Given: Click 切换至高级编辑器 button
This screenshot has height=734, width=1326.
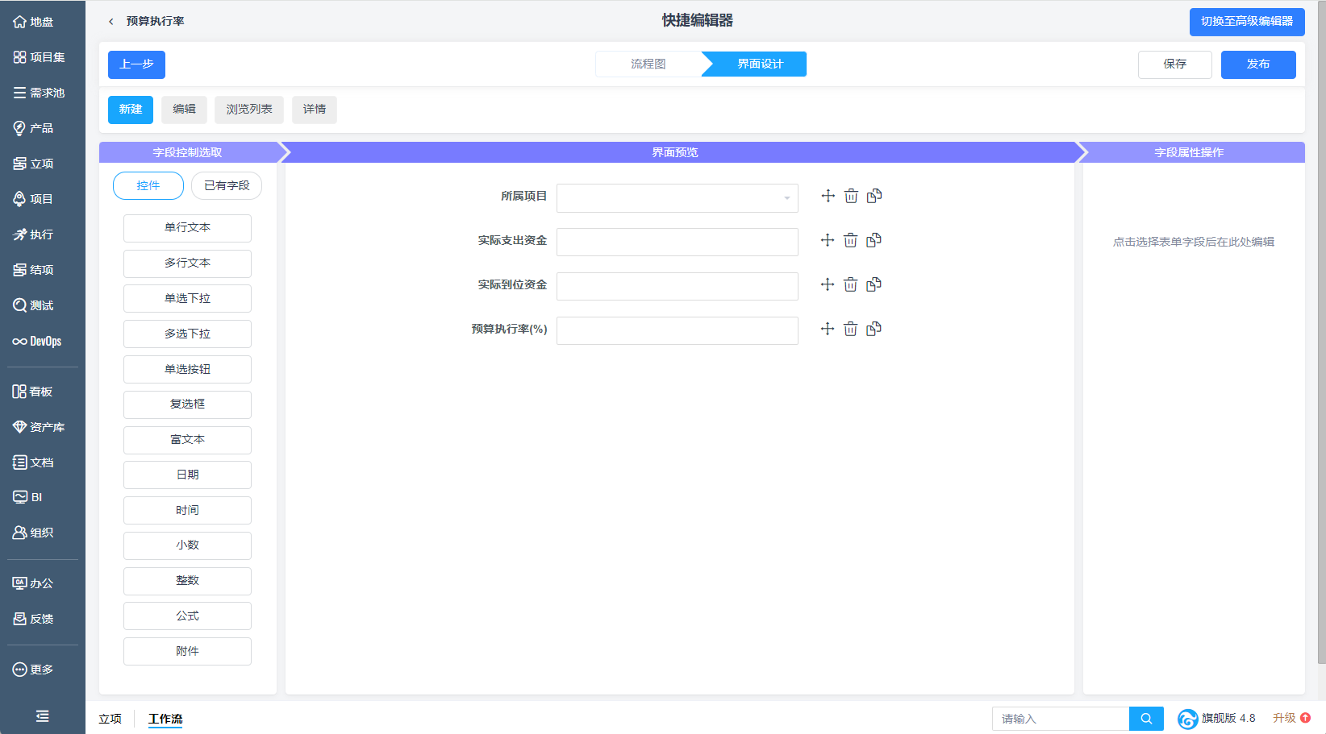Looking at the screenshot, I should coord(1246,22).
